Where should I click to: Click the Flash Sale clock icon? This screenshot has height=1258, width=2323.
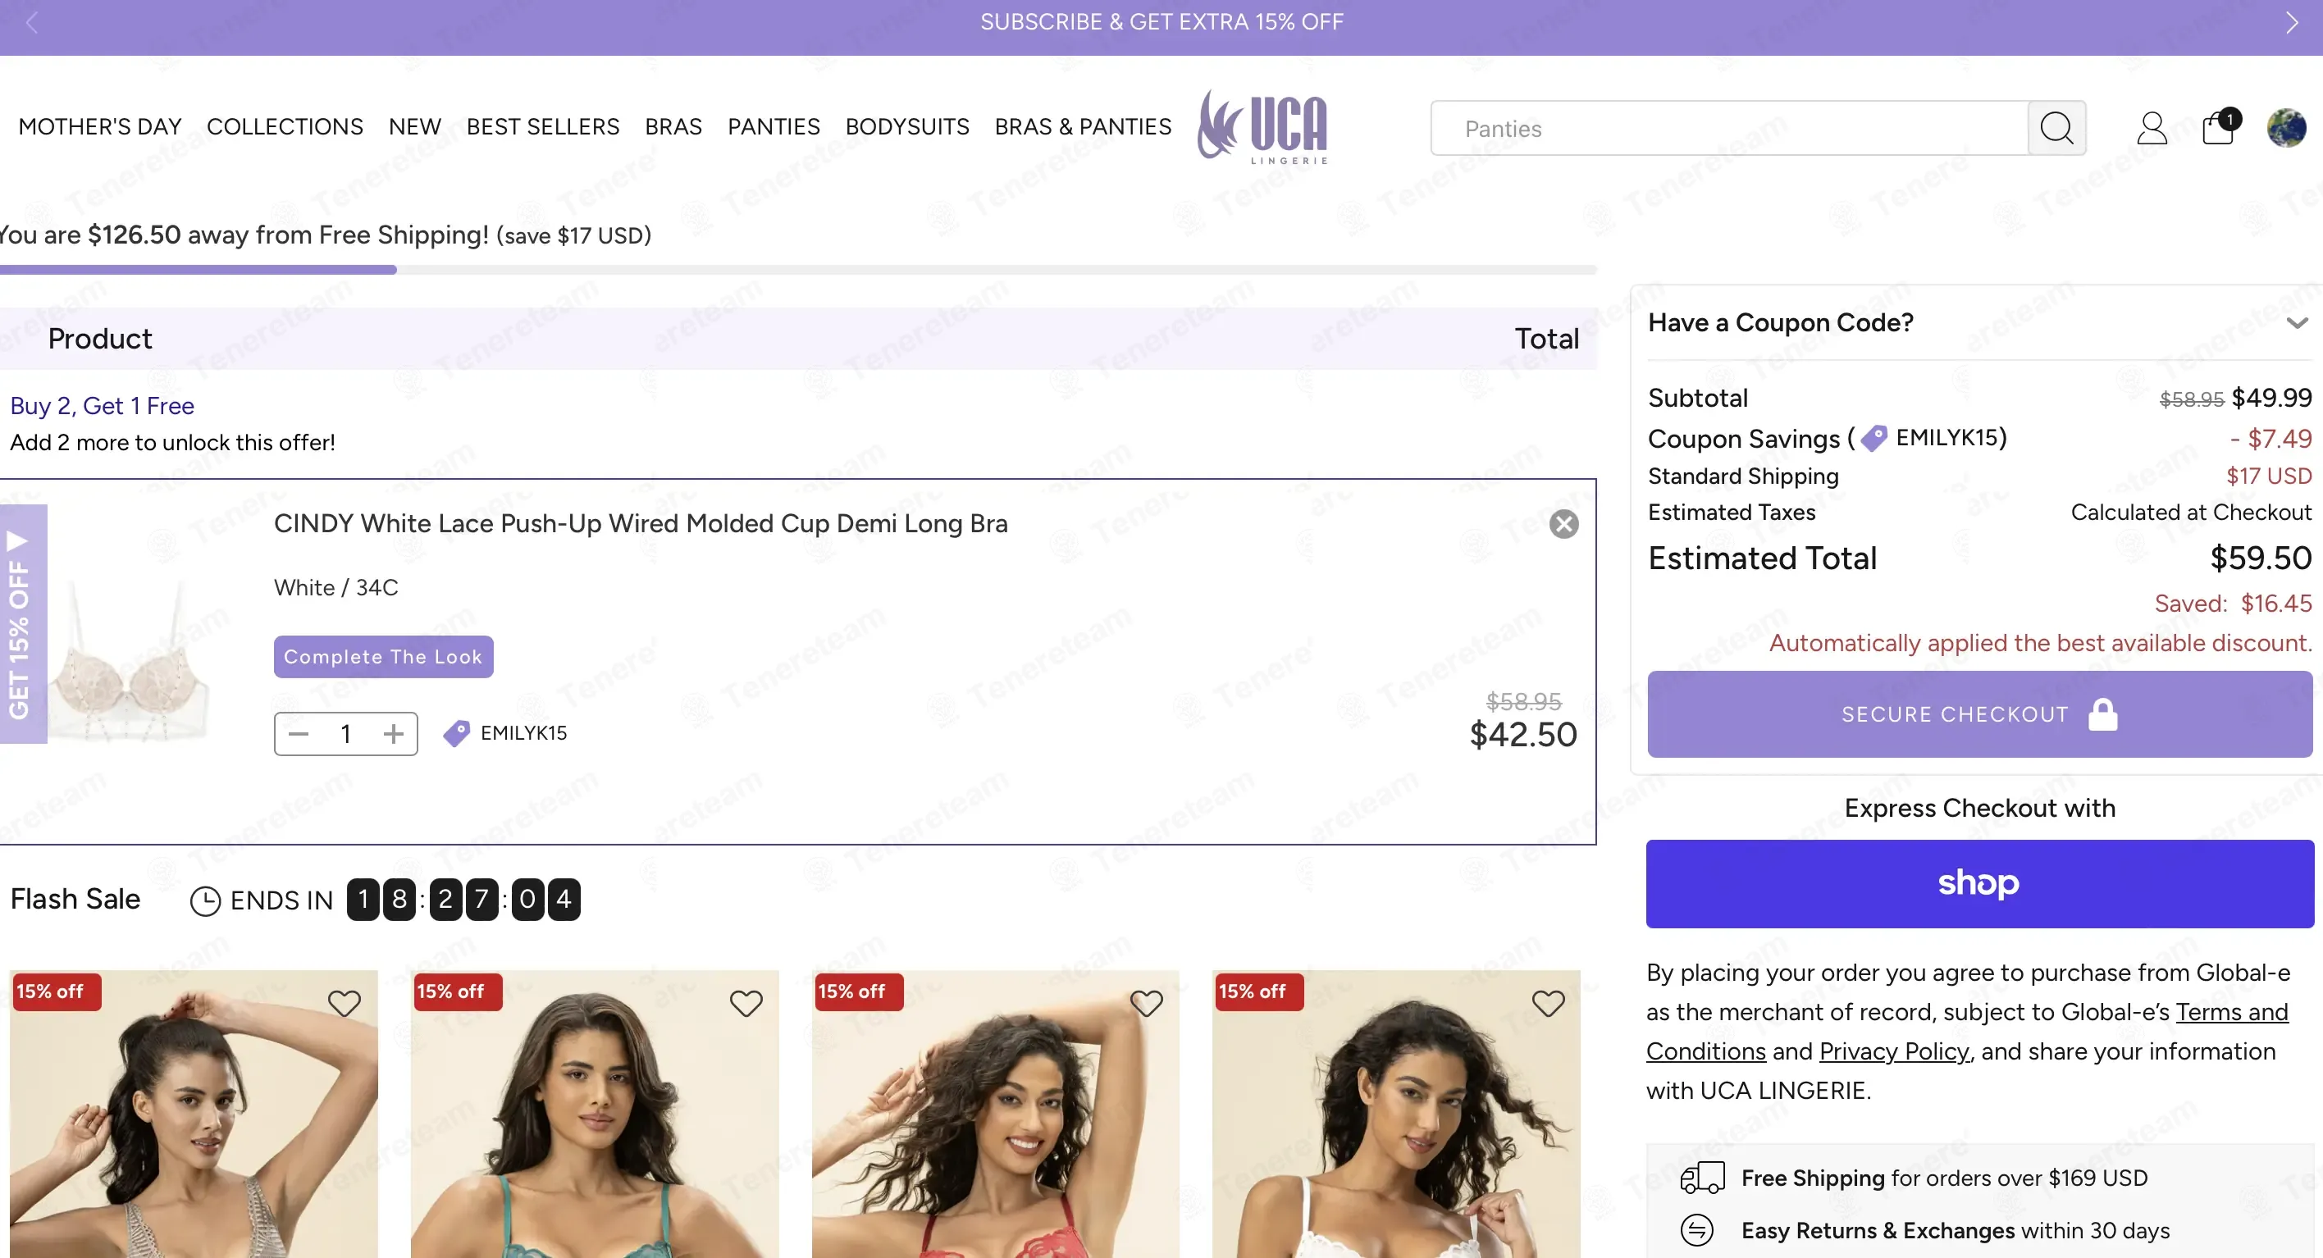point(205,900)
